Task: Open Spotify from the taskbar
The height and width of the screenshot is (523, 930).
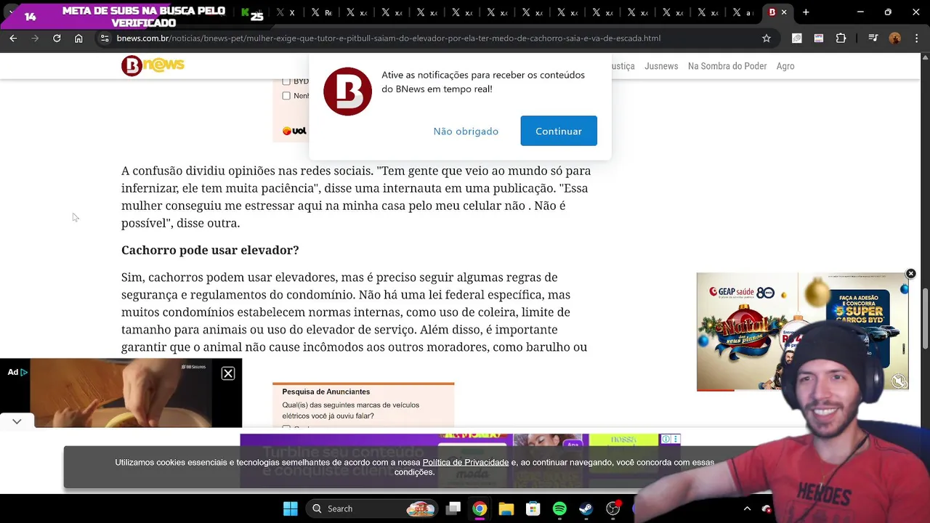Action: click(559, 508)
